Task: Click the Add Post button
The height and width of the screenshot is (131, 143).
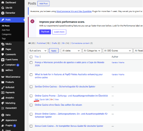Action: click(44, 4)
